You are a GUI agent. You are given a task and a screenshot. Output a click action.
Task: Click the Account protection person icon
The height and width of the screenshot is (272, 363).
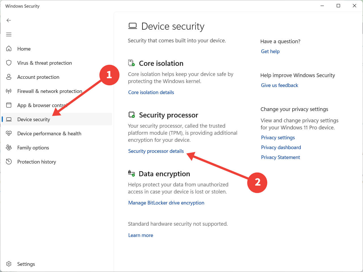pos(9,77)
